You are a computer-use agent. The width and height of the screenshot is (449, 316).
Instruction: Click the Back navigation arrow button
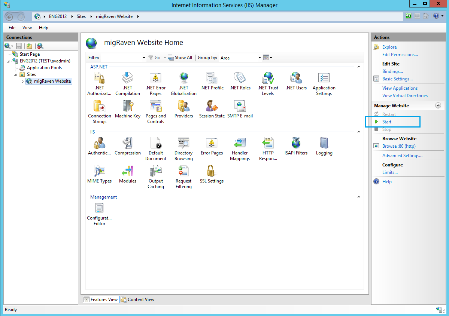pos(9,17)
